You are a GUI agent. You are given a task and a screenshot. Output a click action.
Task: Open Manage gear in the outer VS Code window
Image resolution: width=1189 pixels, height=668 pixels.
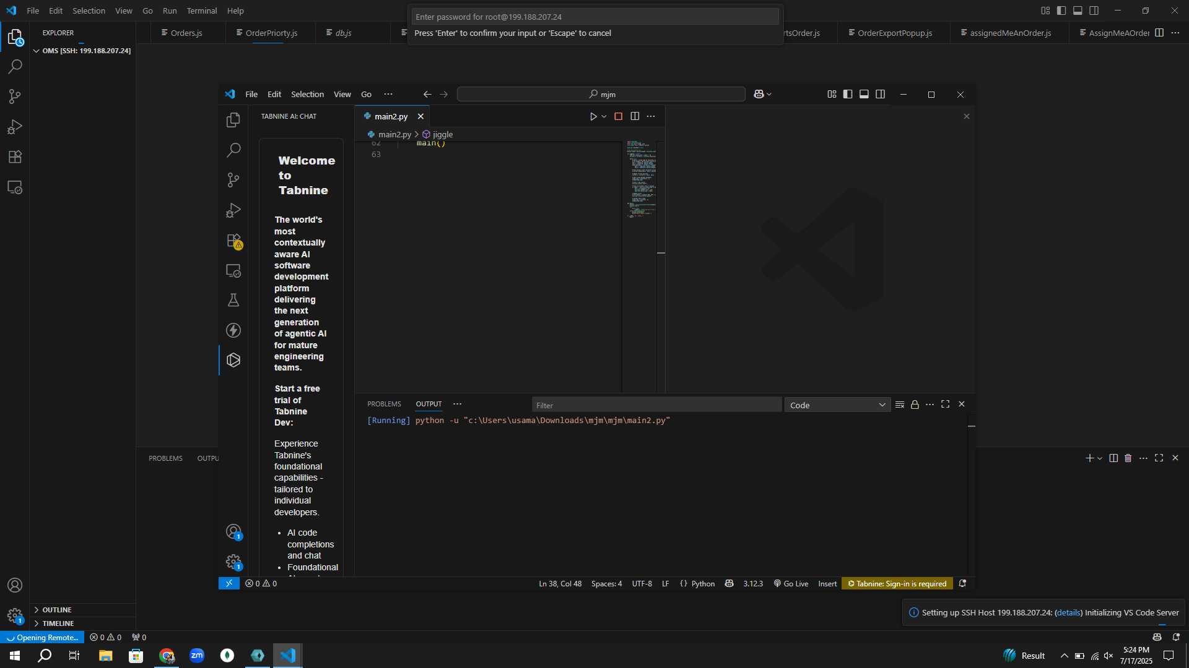[15, 615]
